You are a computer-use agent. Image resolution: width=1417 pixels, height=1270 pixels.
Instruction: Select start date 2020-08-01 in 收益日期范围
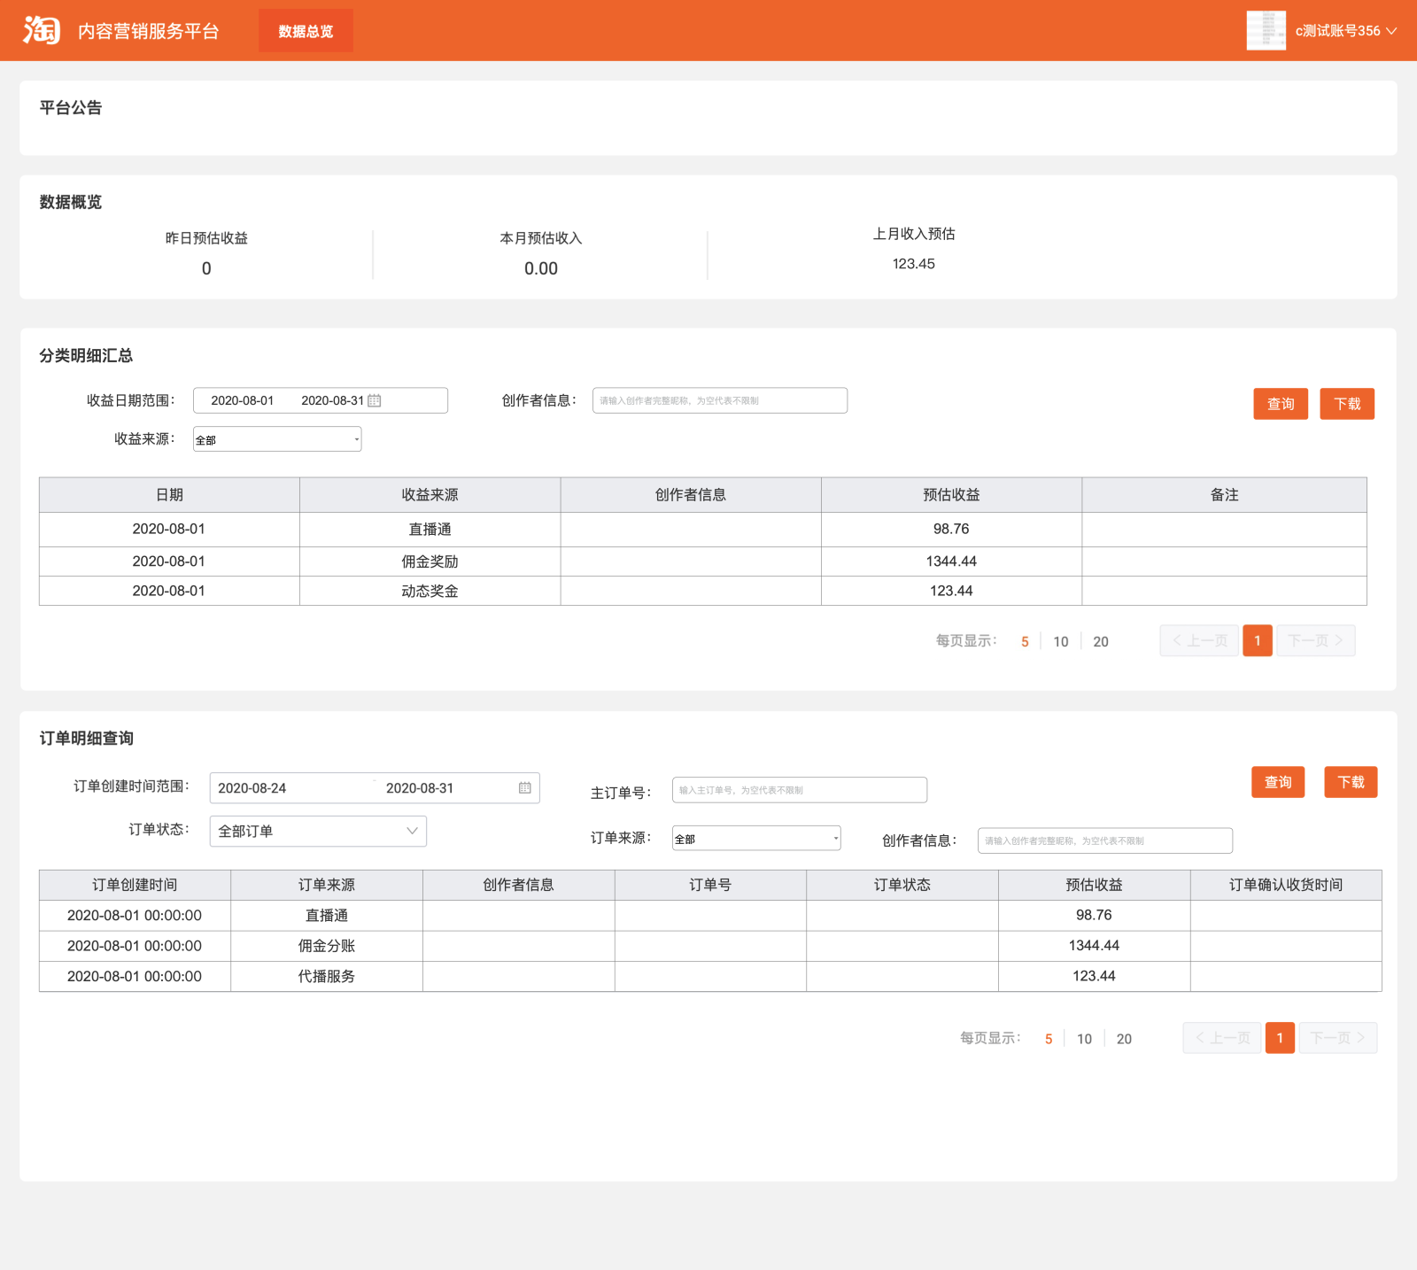pos(242,400)
